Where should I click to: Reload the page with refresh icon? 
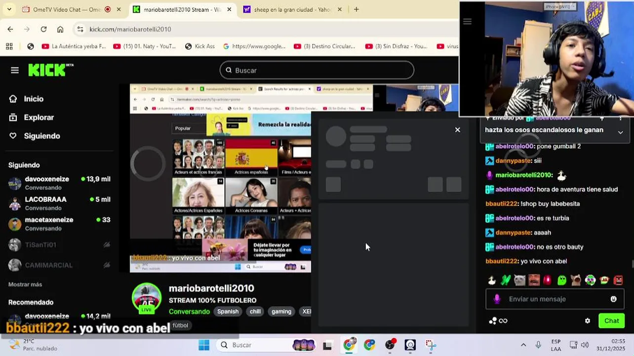(43, 29)
